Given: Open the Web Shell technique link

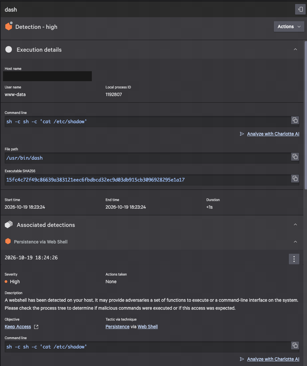Looking at the screenshot, I should pyautogui.click(x=148, y=327).
